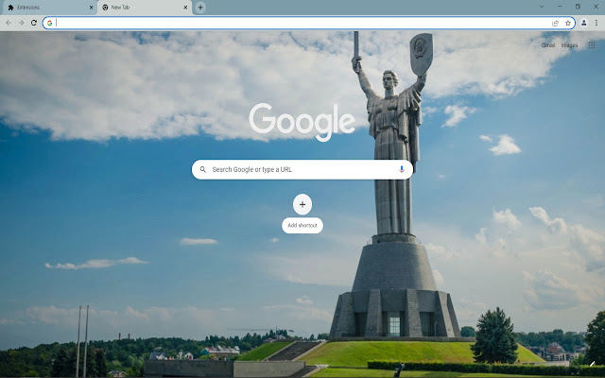Switch to the Extensions tab
The height and width of the screenshot is (378, 605).
click(x=48, y=8)
